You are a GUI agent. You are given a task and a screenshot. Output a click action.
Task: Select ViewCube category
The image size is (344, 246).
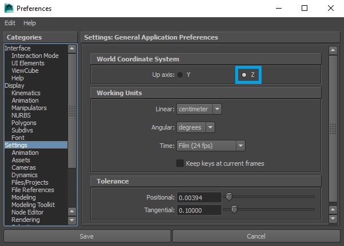[x=36, y=71]
